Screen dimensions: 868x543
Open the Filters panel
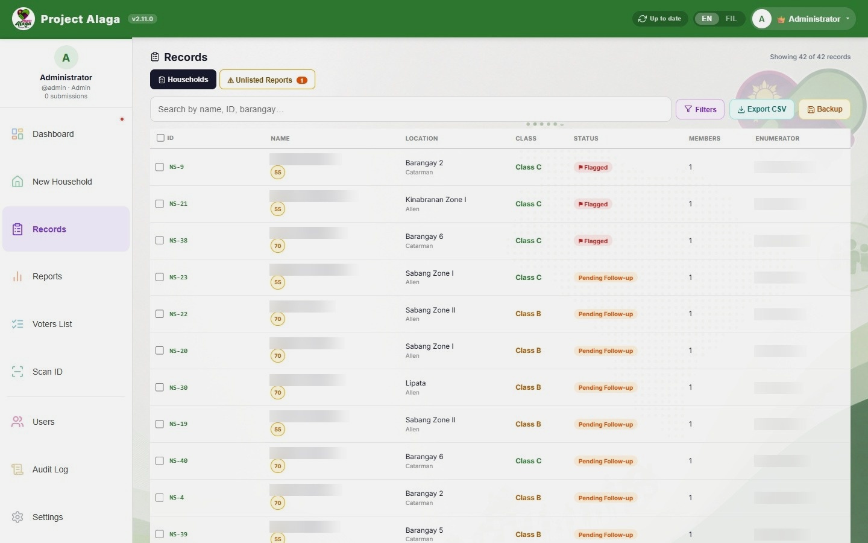click(700, 109)
